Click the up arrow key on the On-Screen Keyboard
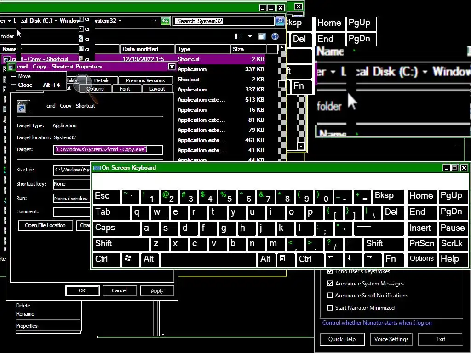The height and width of the screenshot is (353, 471). click(352, 244)
